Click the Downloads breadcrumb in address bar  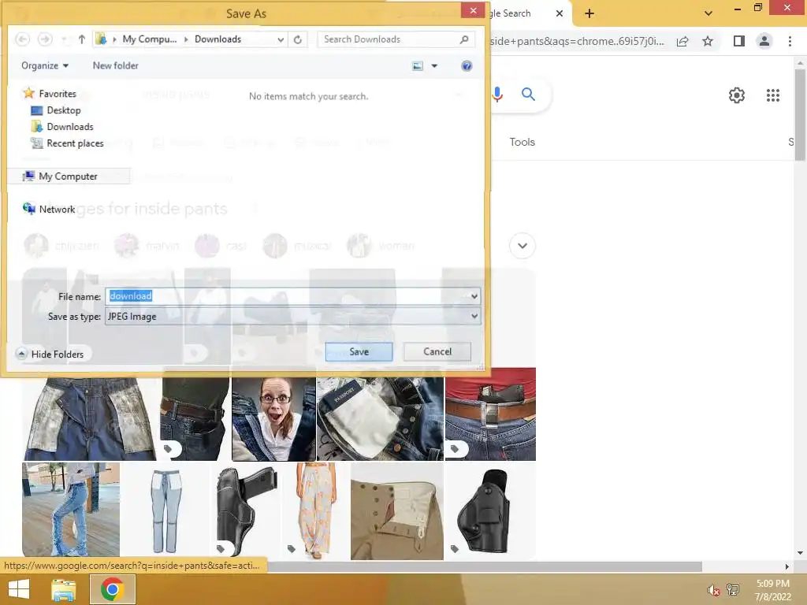[218, 39]
